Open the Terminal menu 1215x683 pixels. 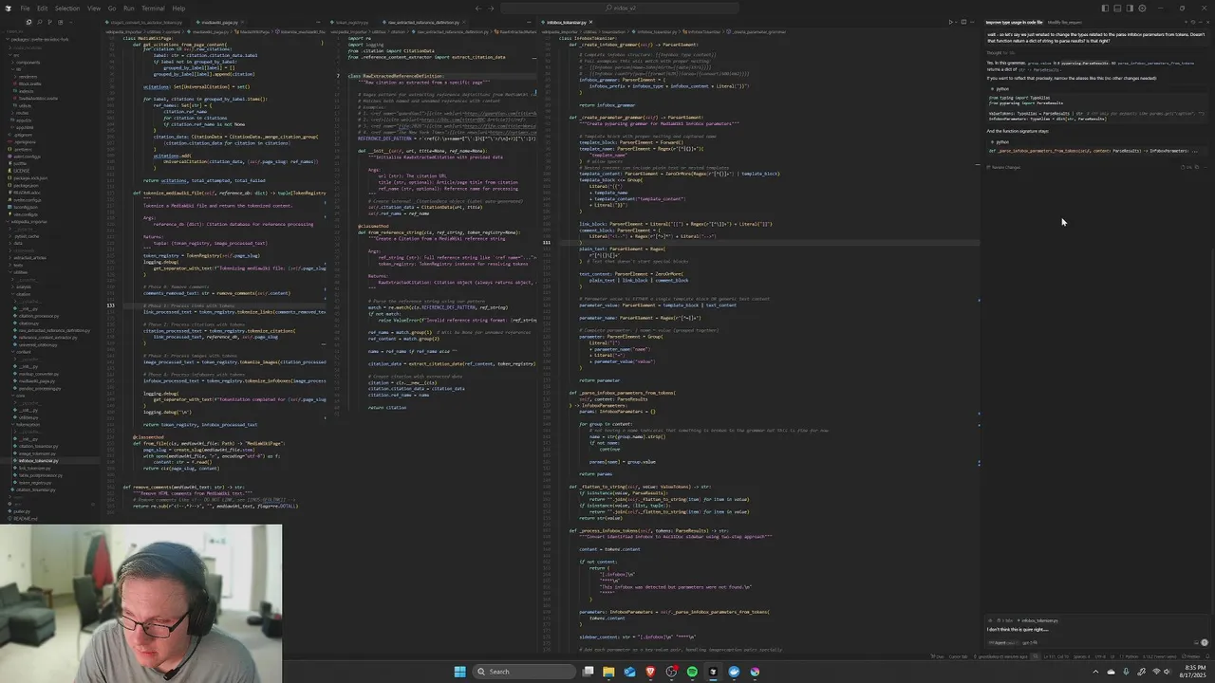click(153, 9)
